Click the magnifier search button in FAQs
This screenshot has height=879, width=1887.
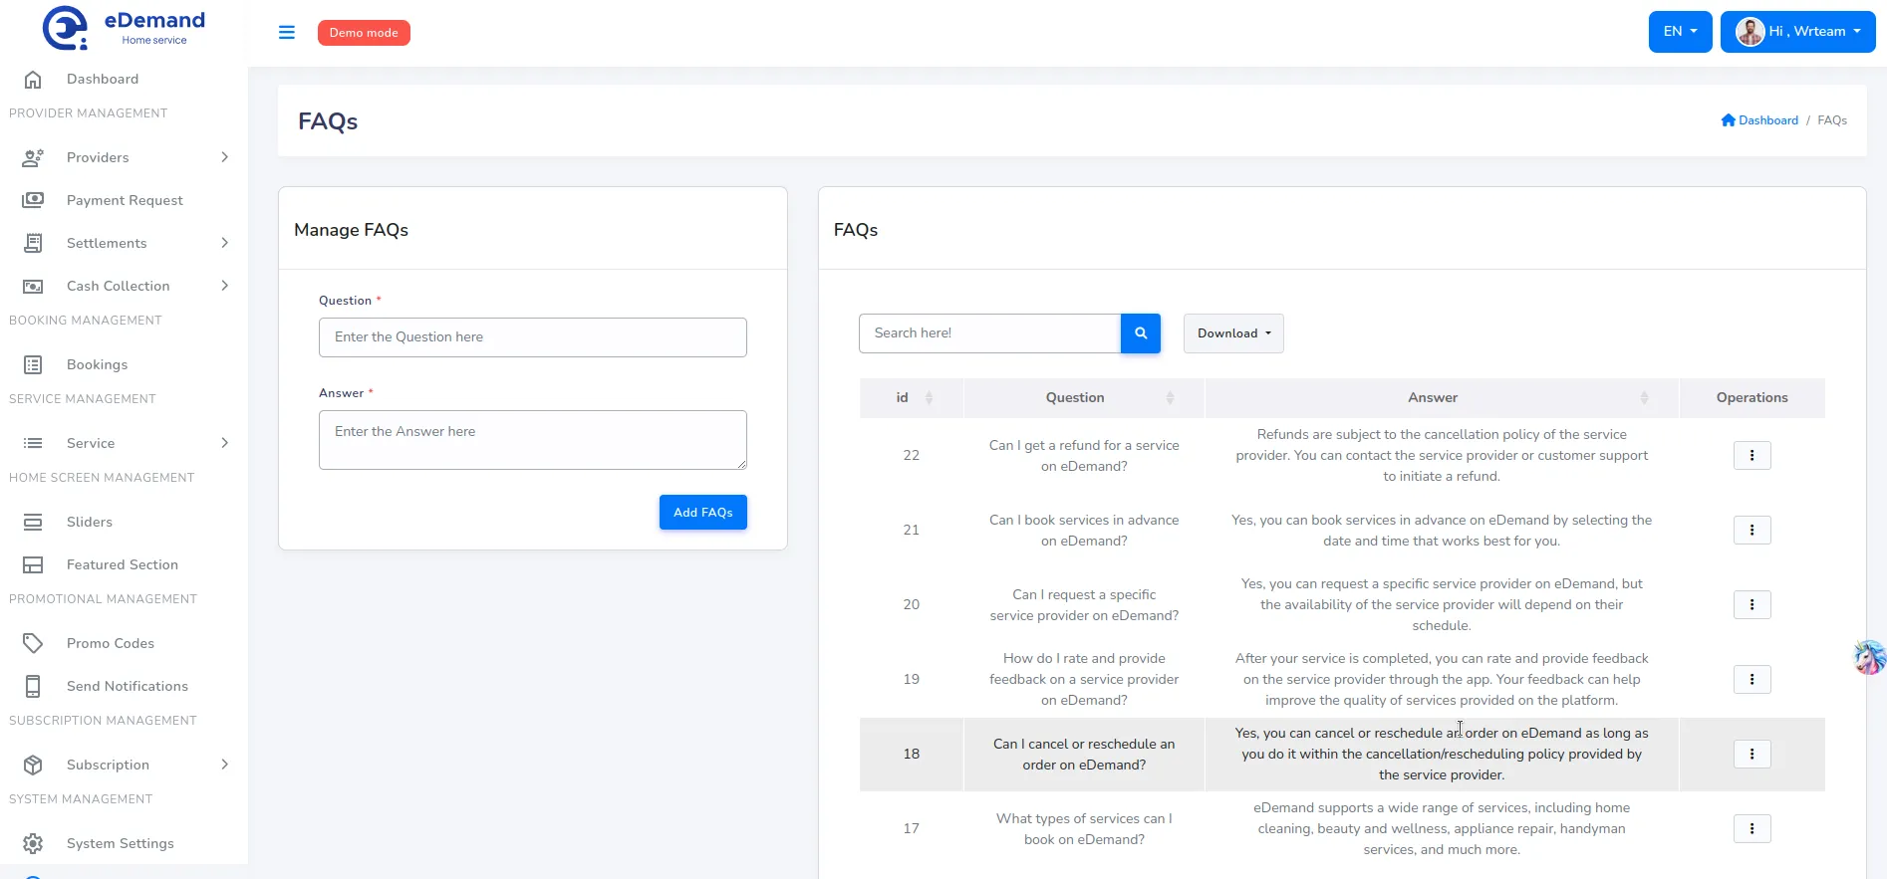click(x=1141, y=333)
